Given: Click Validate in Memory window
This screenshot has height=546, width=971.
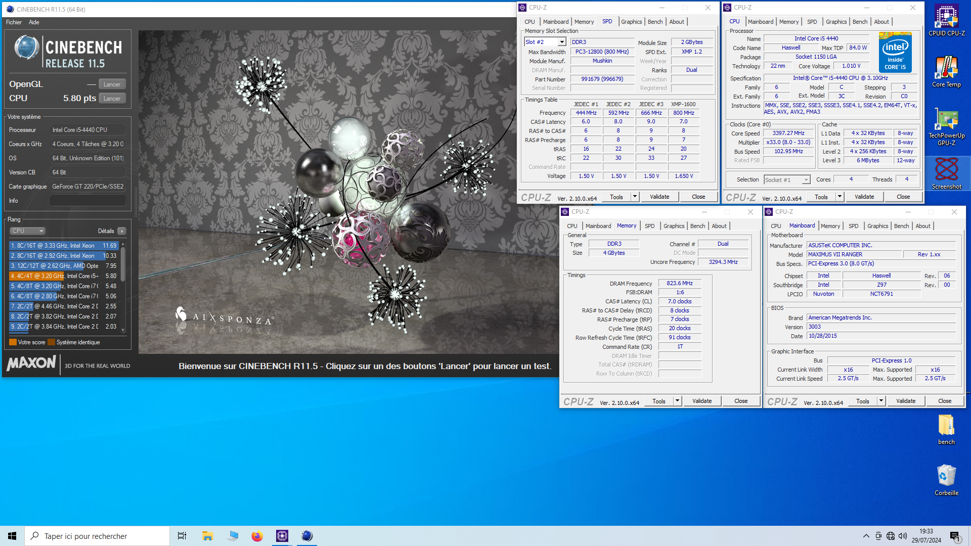Looking at the screenshot, I should 702,401.
